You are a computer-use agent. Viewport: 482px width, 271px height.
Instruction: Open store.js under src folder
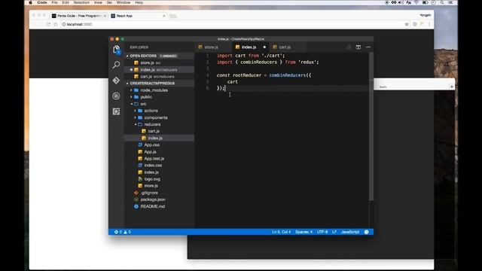(159, 186)
